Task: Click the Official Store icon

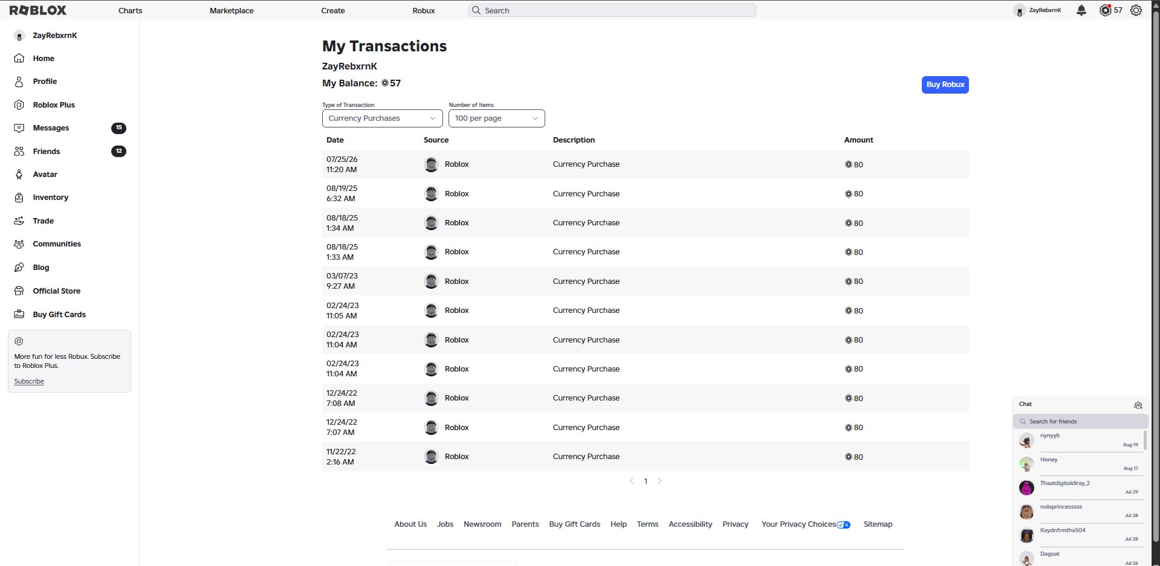Action: [x=19, y=291]
